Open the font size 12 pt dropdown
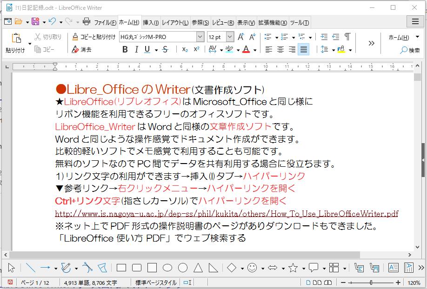This screenshot has height=289, width=427. click(230, 37)
